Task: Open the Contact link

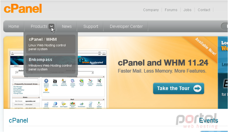Action: tap(204, 10)
